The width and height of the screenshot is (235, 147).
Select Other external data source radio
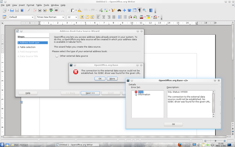point(57,56)
